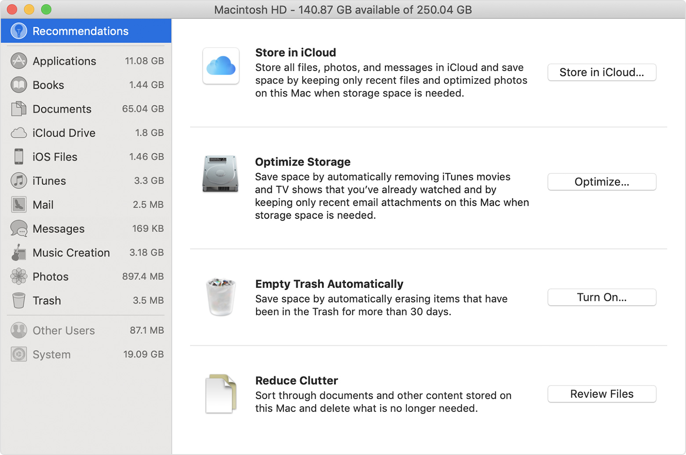Click the Messages label in sidebar
Image resolution: width=686 pixels, height=455 pixels.
click(58, 229)
